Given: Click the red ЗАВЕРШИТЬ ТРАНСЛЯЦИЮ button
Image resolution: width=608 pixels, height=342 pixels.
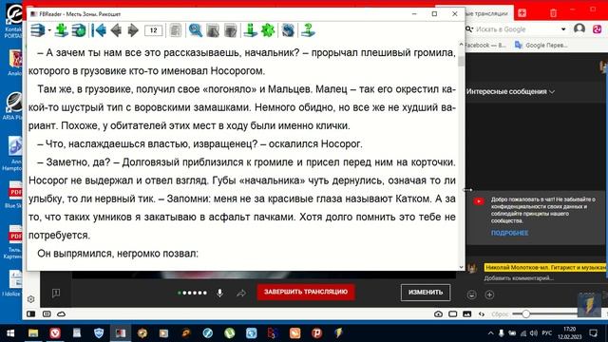Looking at the screenshot, I should pos(306,292).
